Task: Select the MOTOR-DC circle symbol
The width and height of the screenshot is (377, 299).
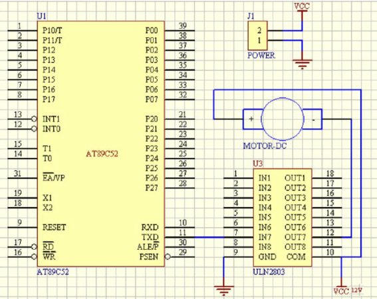Action: coord(283,119)
